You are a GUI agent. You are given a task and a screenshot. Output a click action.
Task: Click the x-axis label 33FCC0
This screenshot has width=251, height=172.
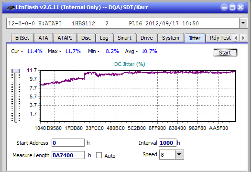(95, 128)
